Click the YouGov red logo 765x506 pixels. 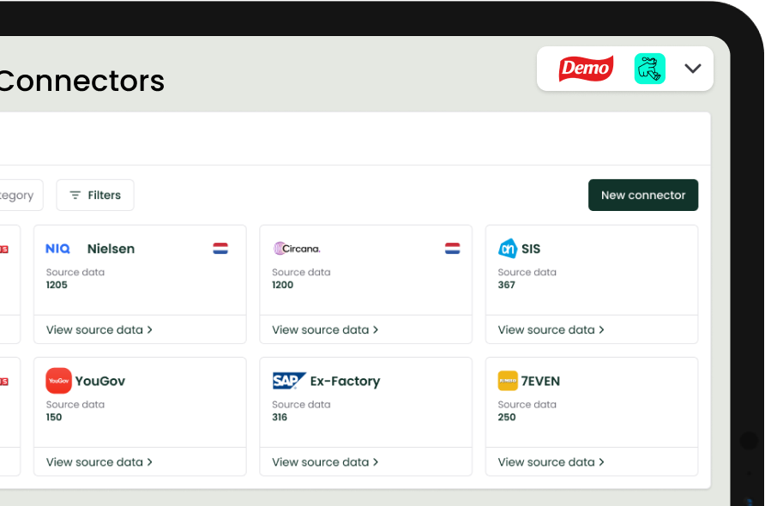click(x=58, y=381)
